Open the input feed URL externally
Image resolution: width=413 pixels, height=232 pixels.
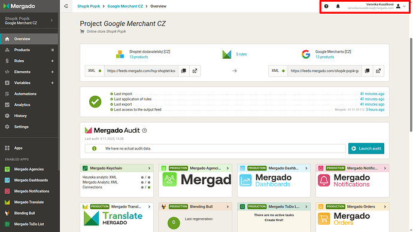[195, 71]
